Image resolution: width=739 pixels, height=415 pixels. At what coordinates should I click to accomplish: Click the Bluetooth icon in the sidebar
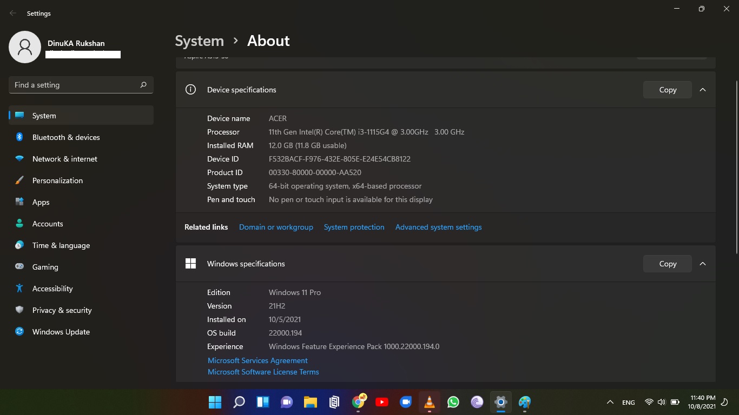(19, 137)
